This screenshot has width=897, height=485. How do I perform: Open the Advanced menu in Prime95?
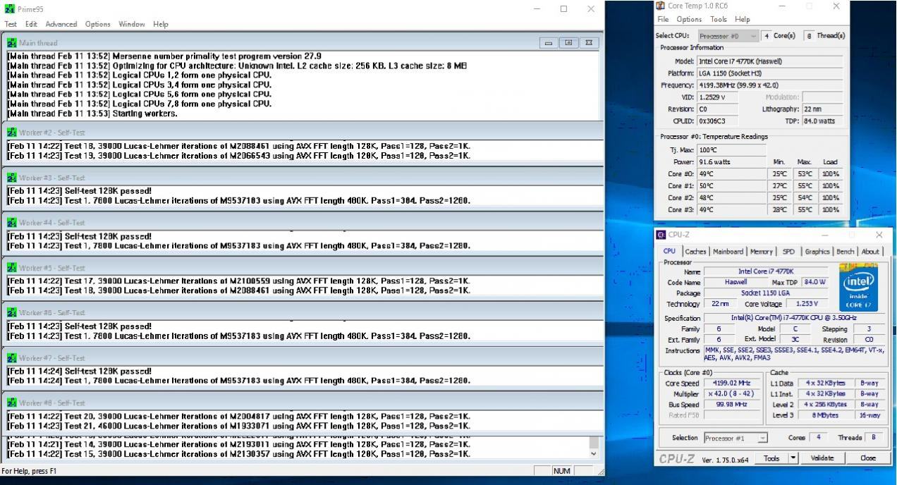pyautogui.click(x=61, y=24)
